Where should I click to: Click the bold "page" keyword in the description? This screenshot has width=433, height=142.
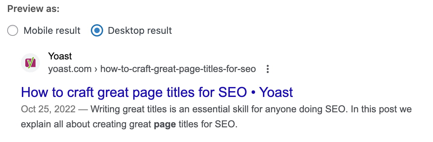(165, 124)
